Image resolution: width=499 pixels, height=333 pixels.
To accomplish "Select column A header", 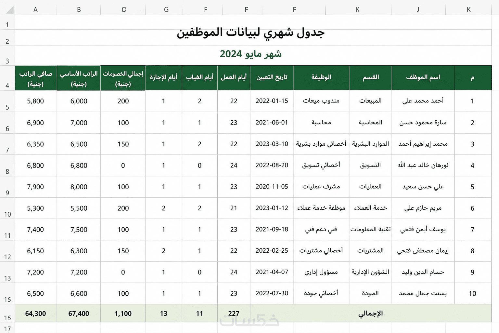I will point(36,10).
